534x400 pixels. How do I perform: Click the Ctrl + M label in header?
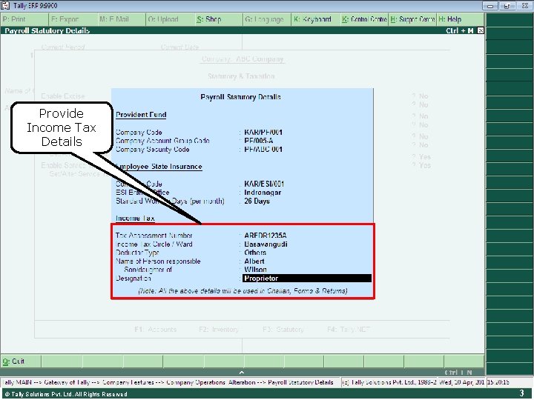[460, 30]
